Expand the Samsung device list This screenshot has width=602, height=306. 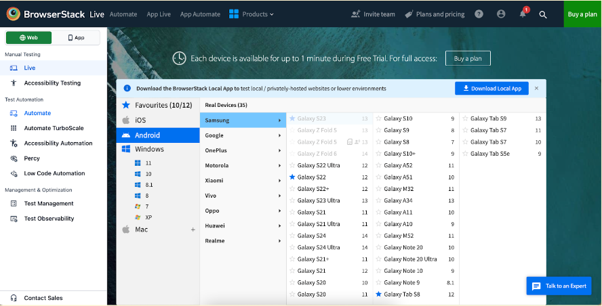click(243, 121)
